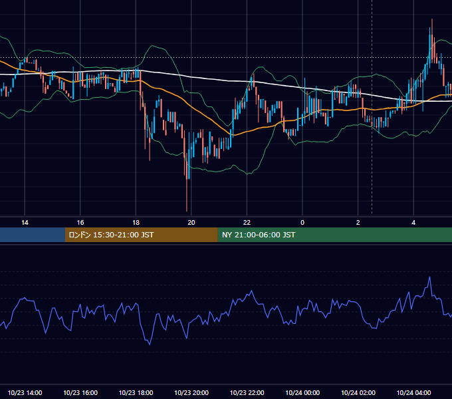The width and height of the screenshot is (452, 399).
Task: Click the 10/23 14:00 date label
Action: click(25, 392)
